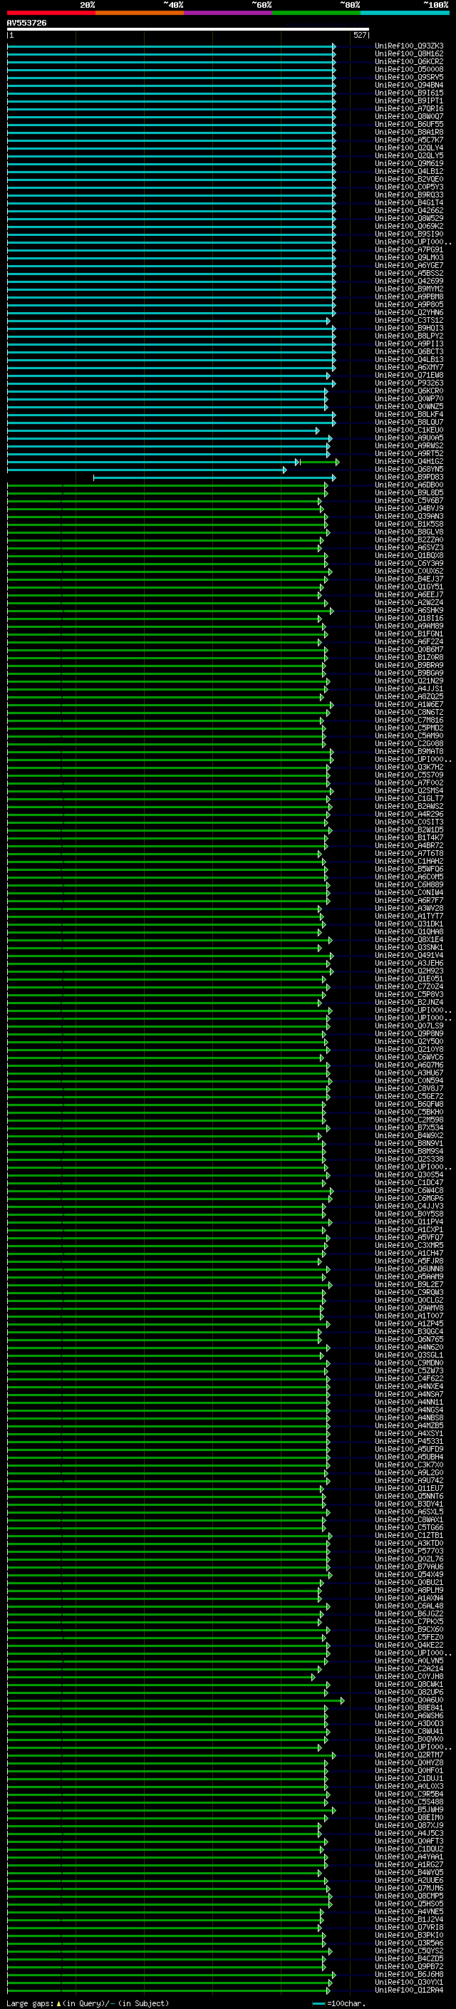Click label UniRef100_Q68YN5
456x2009 pixels.
(x=409, y=470)
